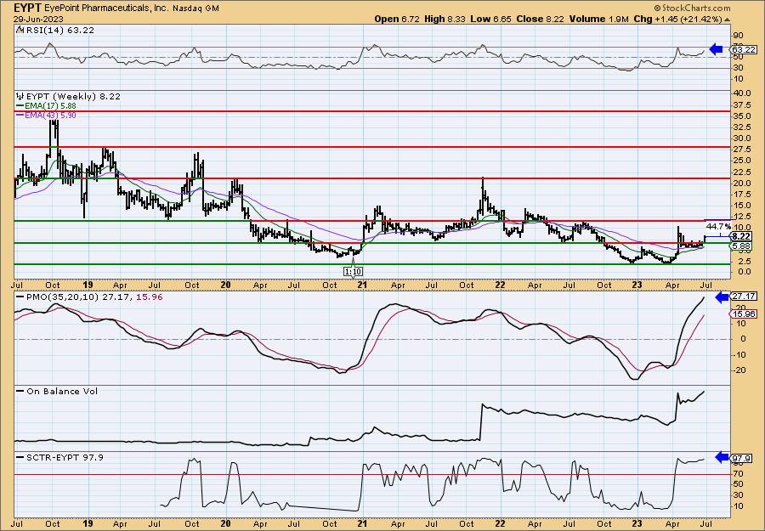
Task: Click the PMO(35,20,10) 27.17, 15.96 label
Action: 93,297
